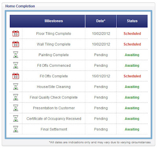Select 'Certificate of Occupancy Received' milestone text
This screenshot has width=157, height=148.
coord(54,119)
